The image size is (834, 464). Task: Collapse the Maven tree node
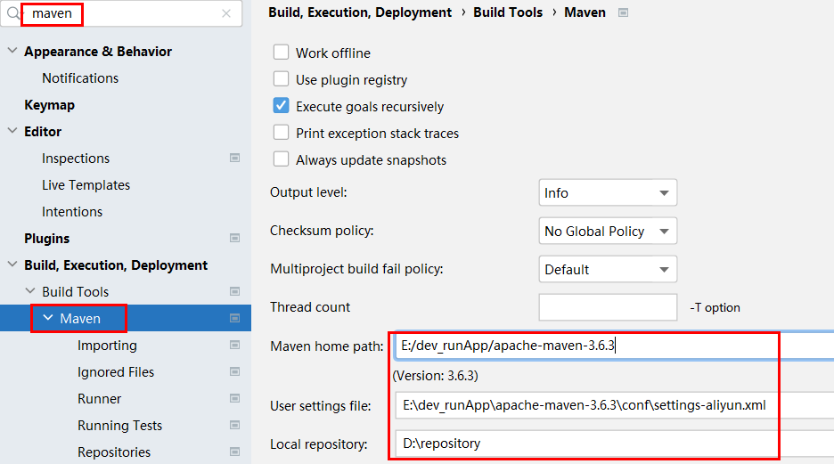tap(48, 317)
